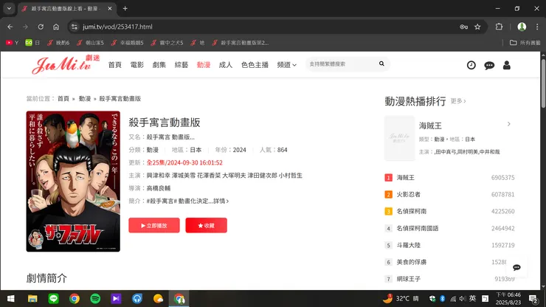Expand the 詳情 details link in 簡介
Image resolution: width=546 pixels, height=307 pixels.
pos(221,201)
